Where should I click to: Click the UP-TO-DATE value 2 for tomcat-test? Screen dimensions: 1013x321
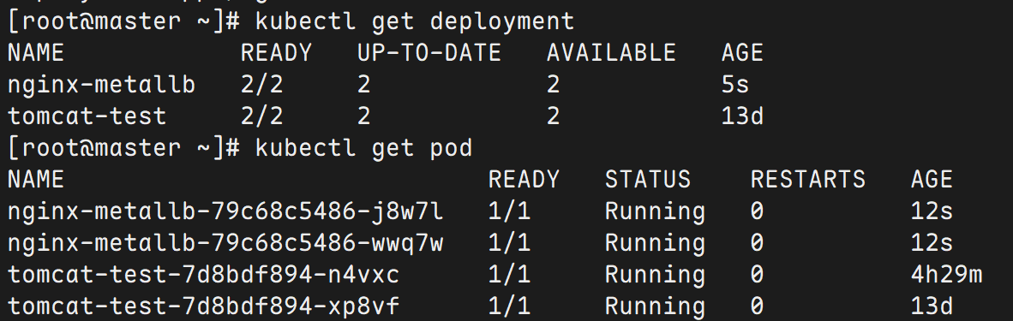point(363,117)
